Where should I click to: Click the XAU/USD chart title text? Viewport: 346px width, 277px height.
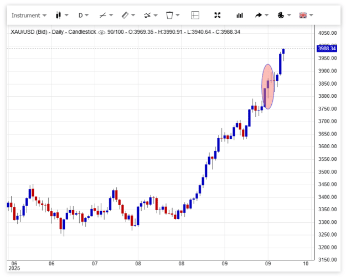(x=29, y=32)
